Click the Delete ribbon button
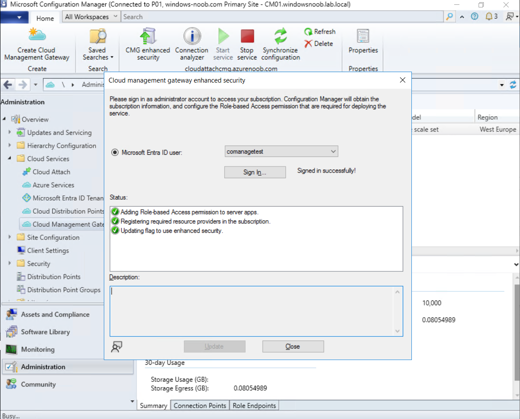The image size is (520, 419). (x=319, y=44)
